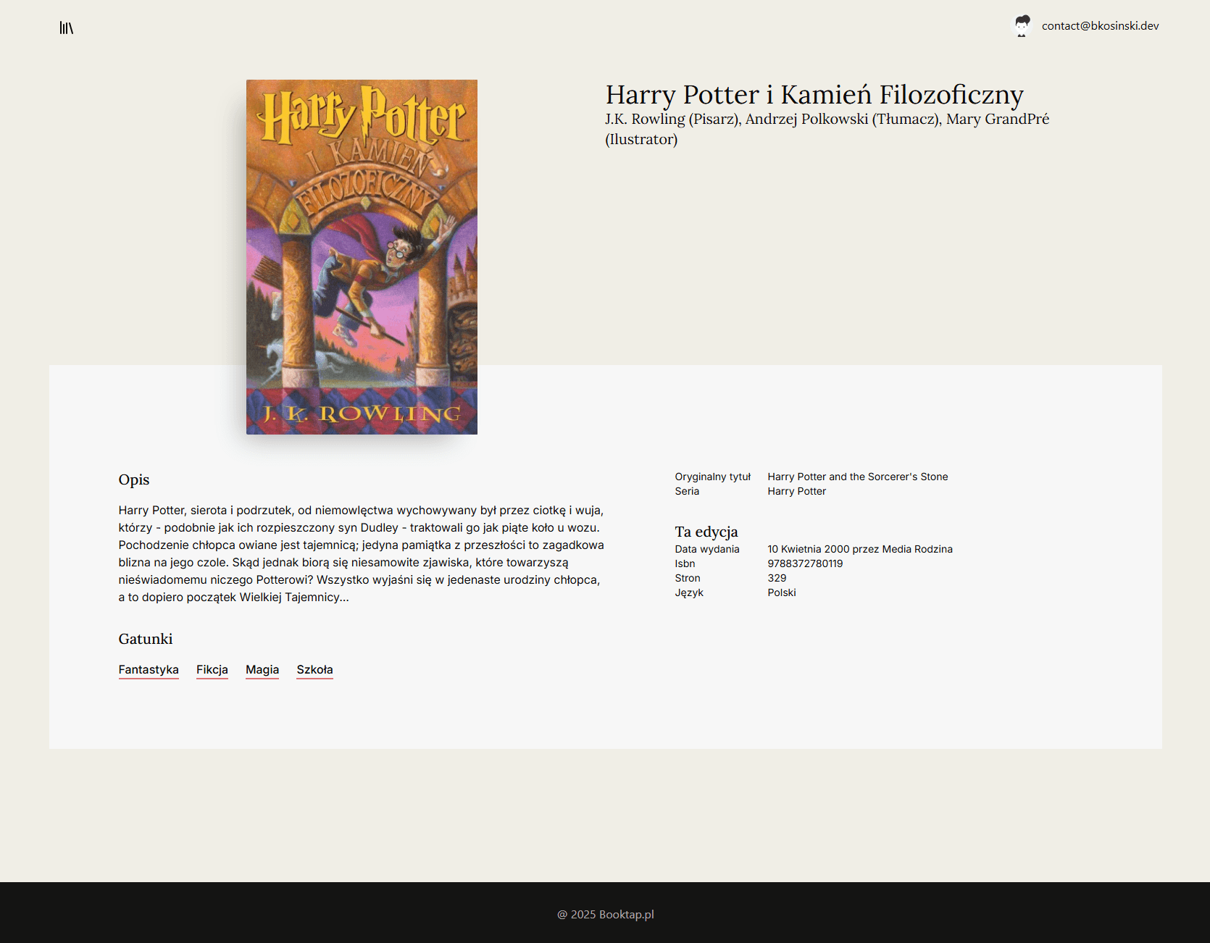Select the Magia genre tag
The height and width of the screenshot is (943, 1210).
coord(262,669)
